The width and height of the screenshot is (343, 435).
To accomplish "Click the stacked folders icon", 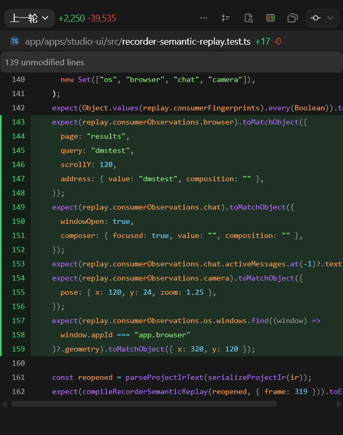I will [x=293, y=18].
